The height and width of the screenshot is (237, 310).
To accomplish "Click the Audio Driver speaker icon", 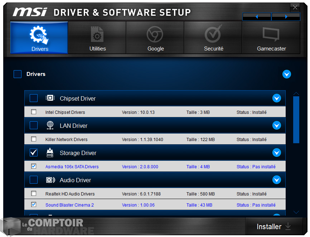I will [50, 180].
